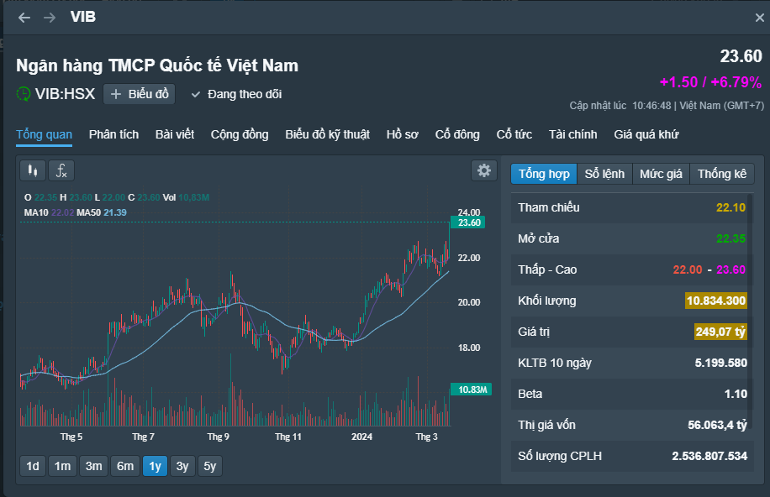Close the VIB stock popup

click(x=759, y=18)
